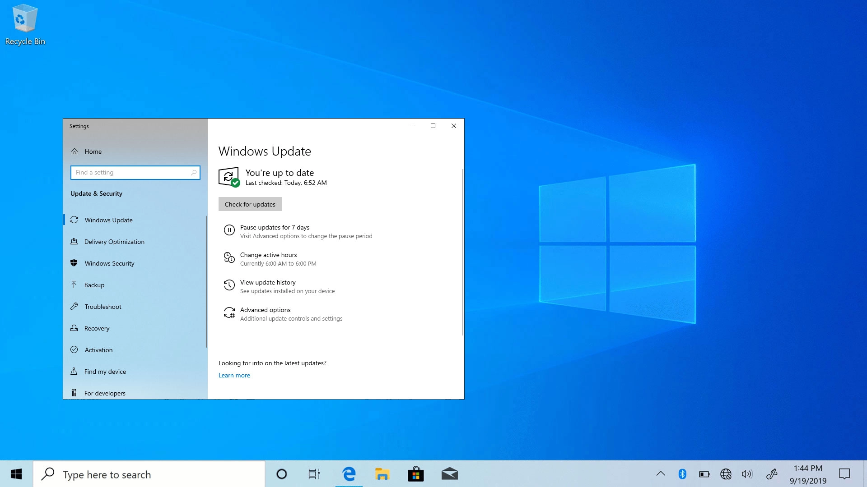This screenshot has height=487, width=867.
Task: Click the Bluetooth tray icon
Action: [682, 474]
